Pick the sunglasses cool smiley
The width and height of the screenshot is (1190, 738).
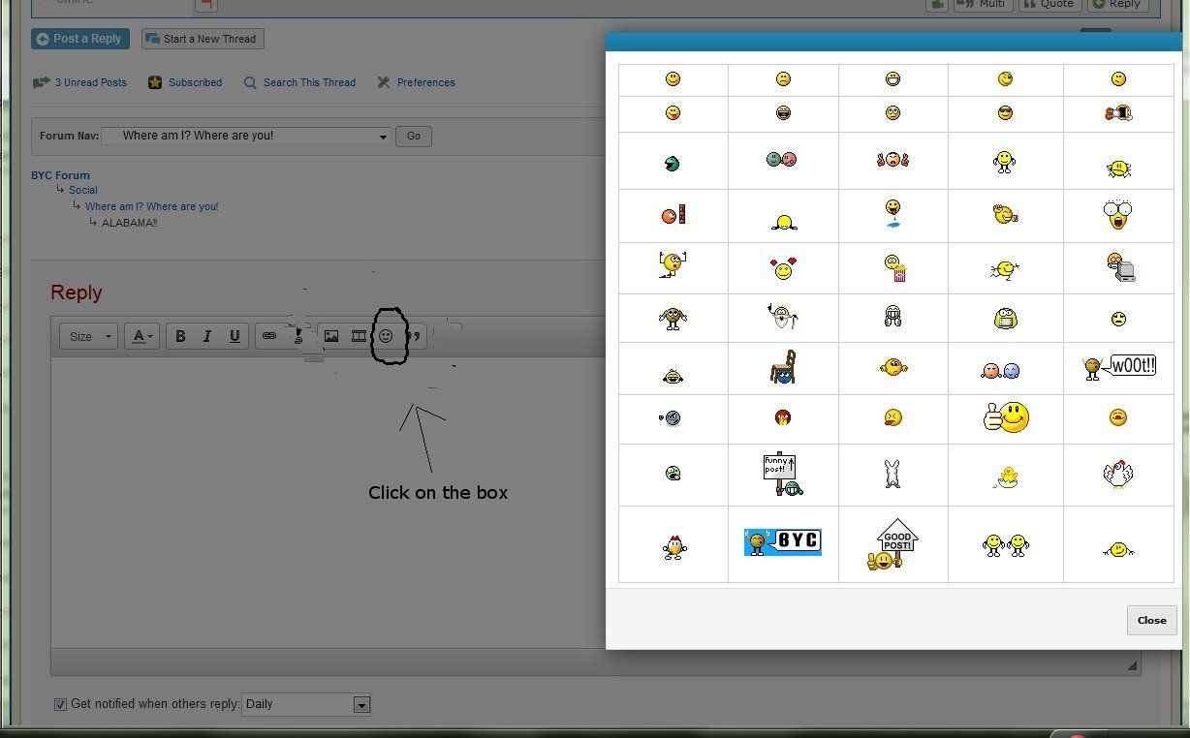1005,113
